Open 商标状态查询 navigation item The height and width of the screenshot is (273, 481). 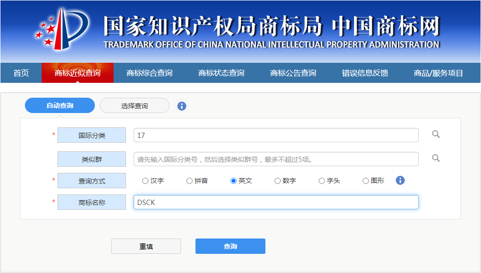221,73
